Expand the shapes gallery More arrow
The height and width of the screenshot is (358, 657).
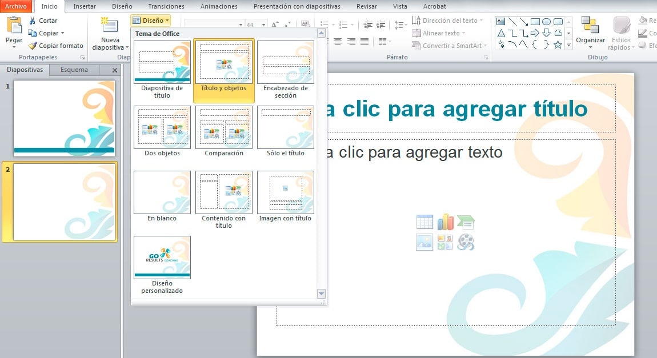click(x=568, y=45)
